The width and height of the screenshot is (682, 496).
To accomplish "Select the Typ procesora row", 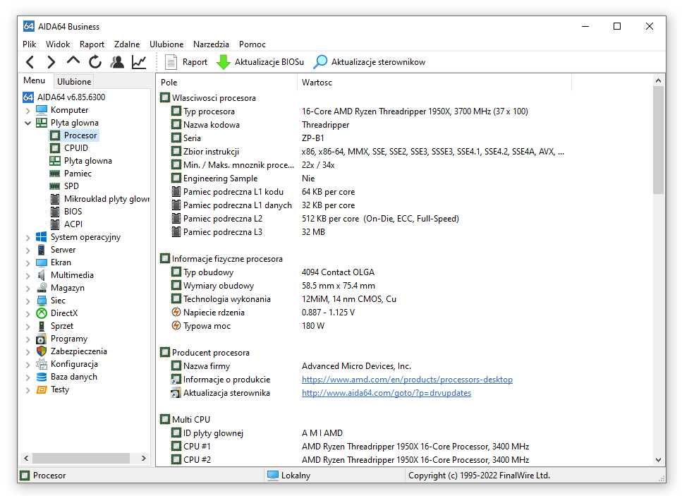I will [x=365, y=111].
